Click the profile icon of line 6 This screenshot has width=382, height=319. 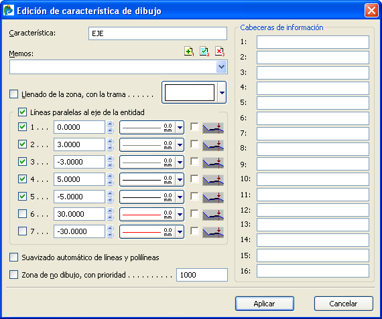[213, 215]
